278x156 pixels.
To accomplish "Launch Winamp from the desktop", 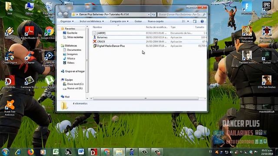I will 10,33.
